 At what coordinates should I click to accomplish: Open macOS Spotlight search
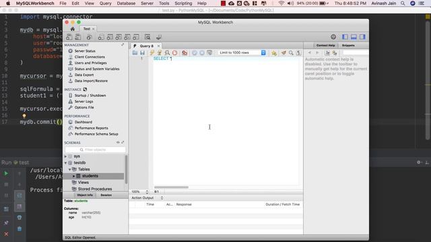(x=403, y=3)
